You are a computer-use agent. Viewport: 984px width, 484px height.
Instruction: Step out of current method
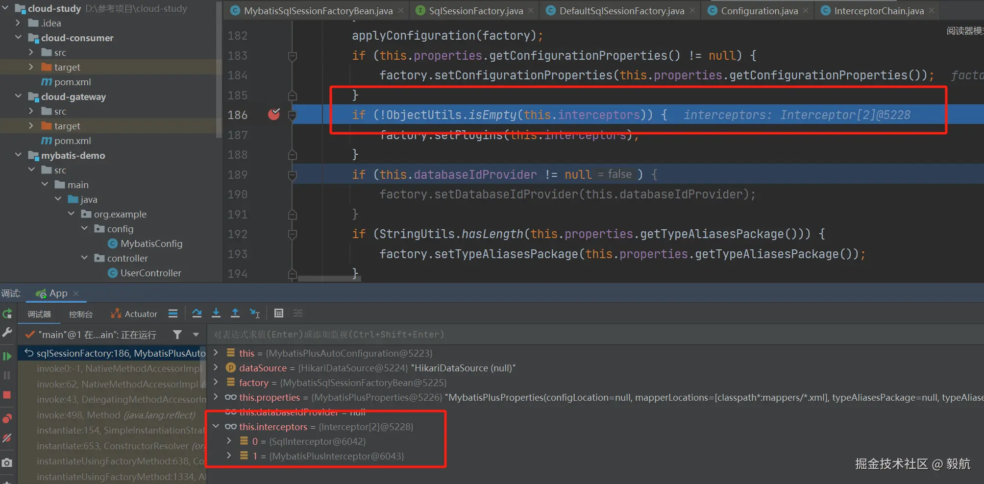(x=235, y=314)
